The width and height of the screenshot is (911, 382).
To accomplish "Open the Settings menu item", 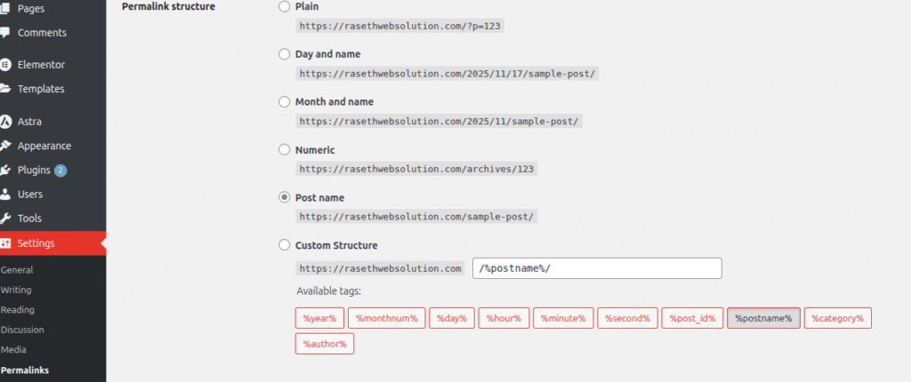I will (36, 243).
